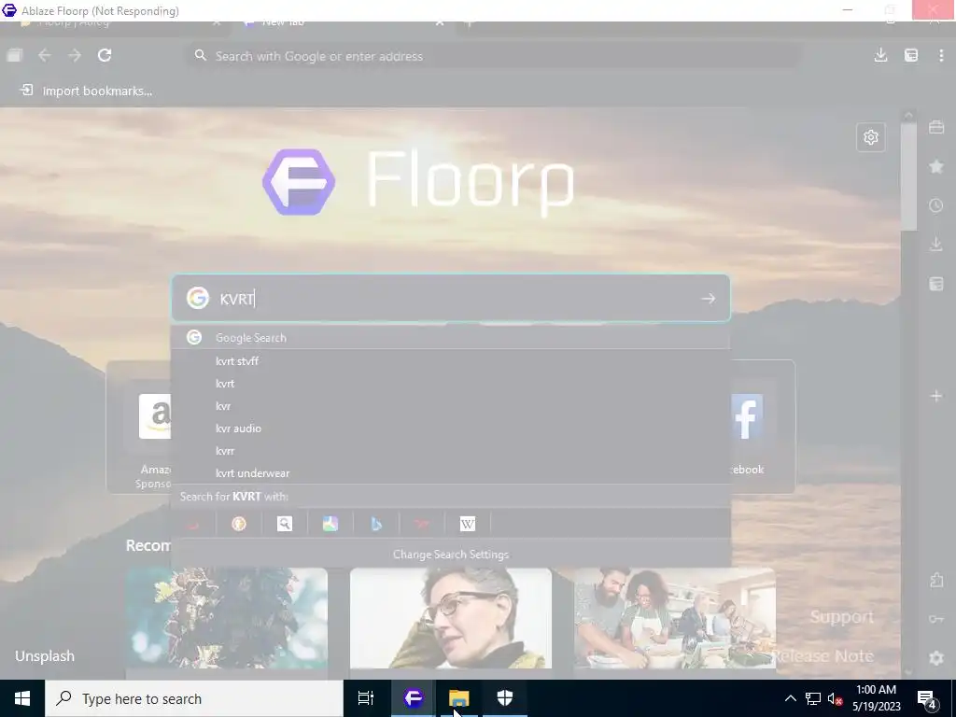Screen dimensions: 956x717
Task: Choose the 'kvrt' suggestion
Action: pos(451,384)
